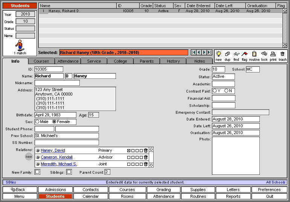Click the Grade filter field showing 10
The image size is (290, 202).
(25, 22)
